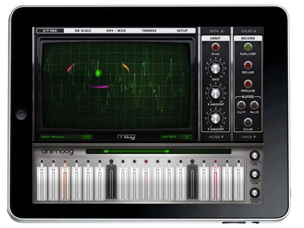Play the F2 key
The width and height of the screenshot is (304, 228).
point(181,183)
